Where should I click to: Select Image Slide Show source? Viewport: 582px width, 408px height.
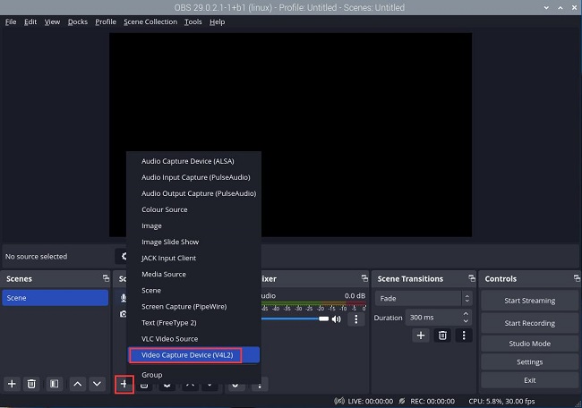click(x=193, y=242)
